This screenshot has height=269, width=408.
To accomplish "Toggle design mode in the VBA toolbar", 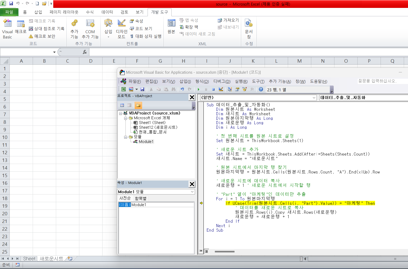I will (221, 89).
